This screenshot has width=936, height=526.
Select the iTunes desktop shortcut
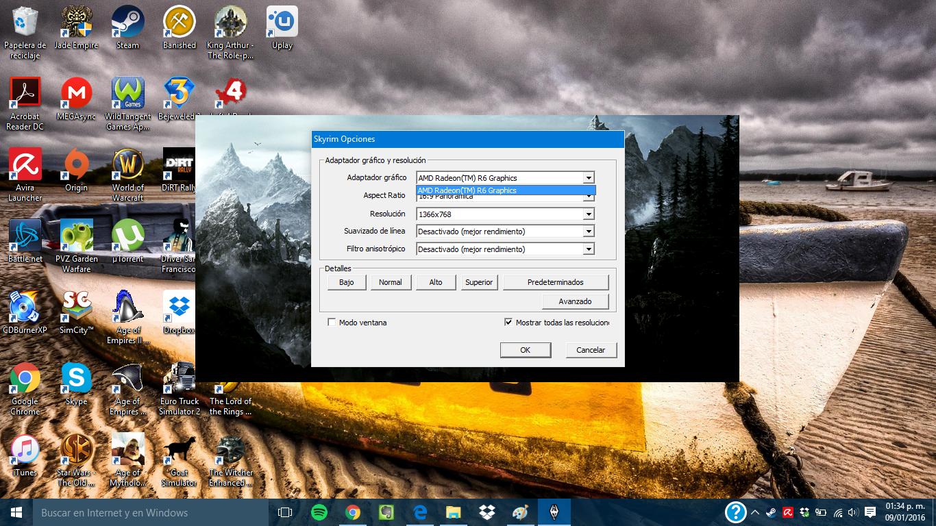pos(25,455)
